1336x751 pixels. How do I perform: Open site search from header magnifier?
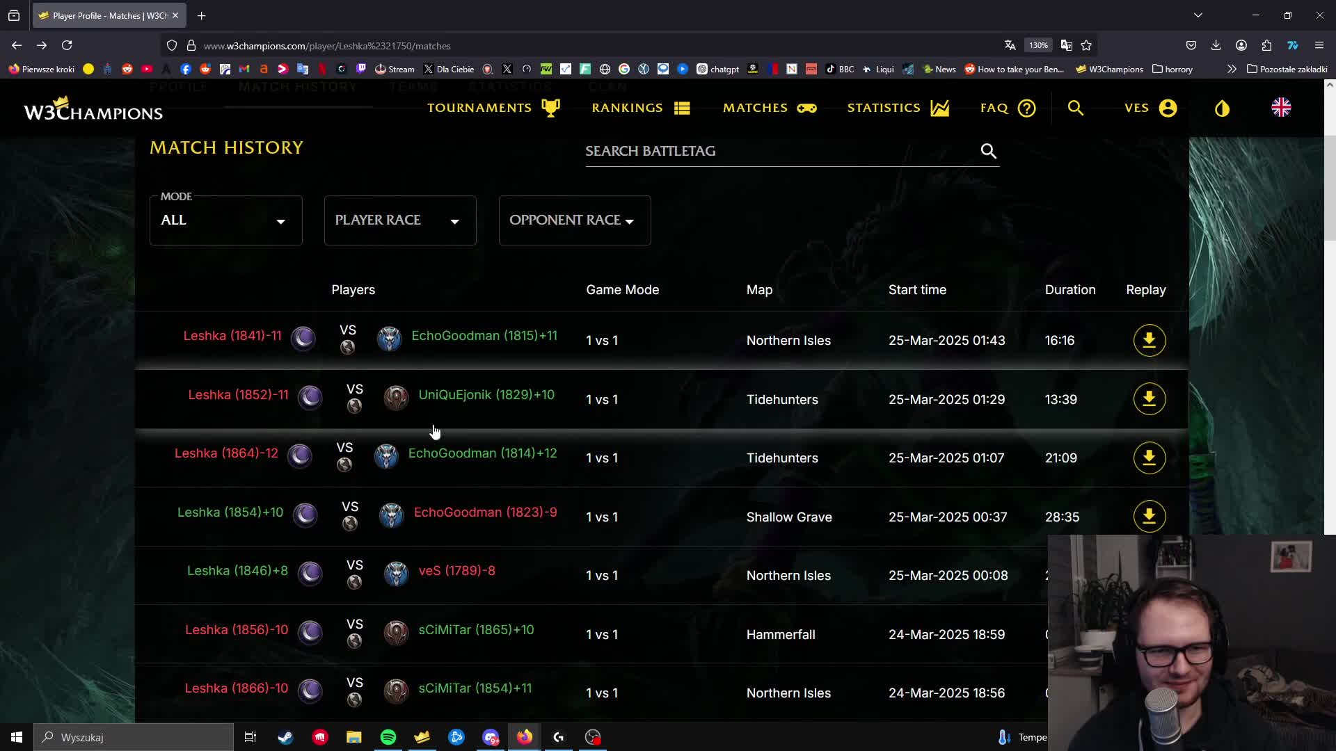coord(1075,108)
